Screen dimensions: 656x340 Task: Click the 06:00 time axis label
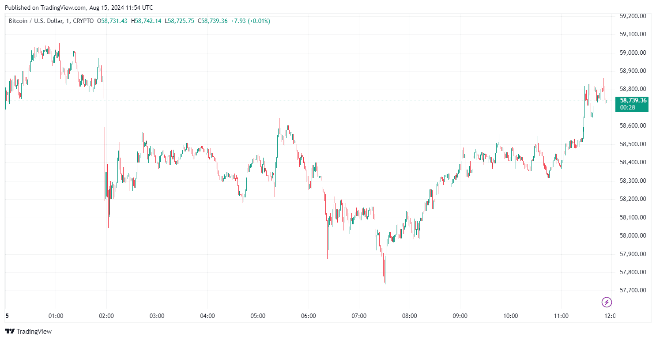pyautogui.click(x=308, y=316)
